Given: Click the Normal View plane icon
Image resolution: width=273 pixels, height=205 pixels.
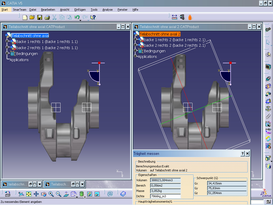Looking at the screenshot, I should pyautogui.click(x=66, y=194).
